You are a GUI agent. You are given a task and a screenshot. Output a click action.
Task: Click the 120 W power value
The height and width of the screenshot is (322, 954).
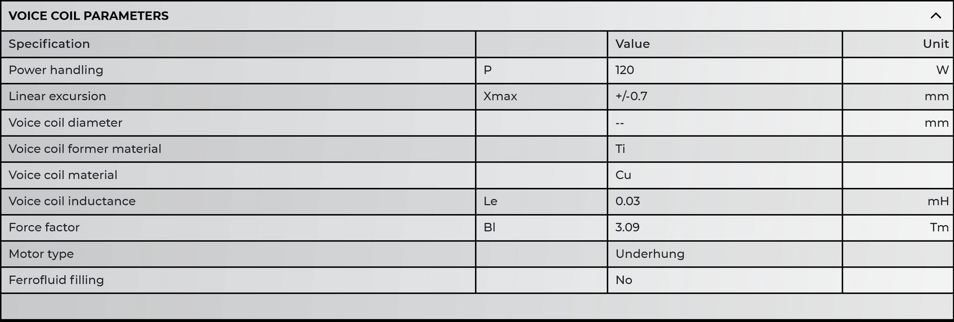624,70
